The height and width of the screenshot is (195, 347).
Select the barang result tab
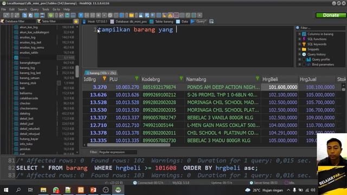[x=101, y=73]
